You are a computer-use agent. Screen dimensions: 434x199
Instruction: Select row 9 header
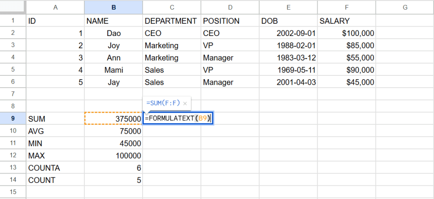(13, 119)
